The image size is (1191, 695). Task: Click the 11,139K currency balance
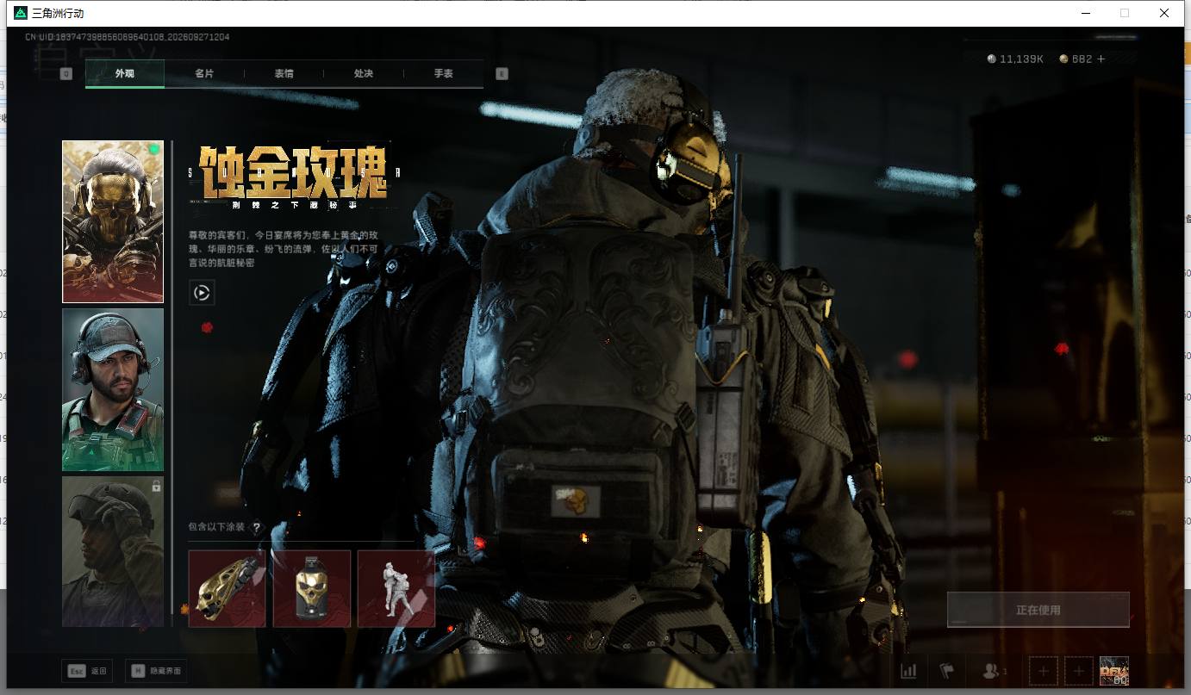pos(1016,59)
